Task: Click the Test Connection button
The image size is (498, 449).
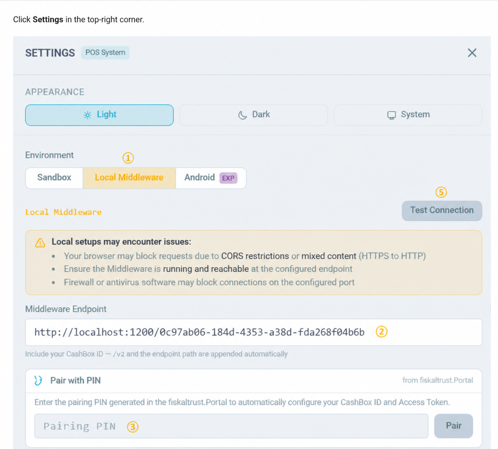Action: coord(442,210)
